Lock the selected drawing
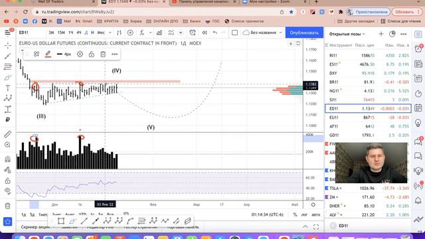 (x=92, y=54)
